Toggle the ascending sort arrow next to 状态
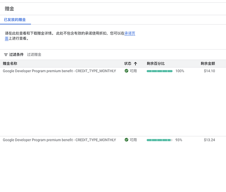226x192 pixels. [136, 64]
